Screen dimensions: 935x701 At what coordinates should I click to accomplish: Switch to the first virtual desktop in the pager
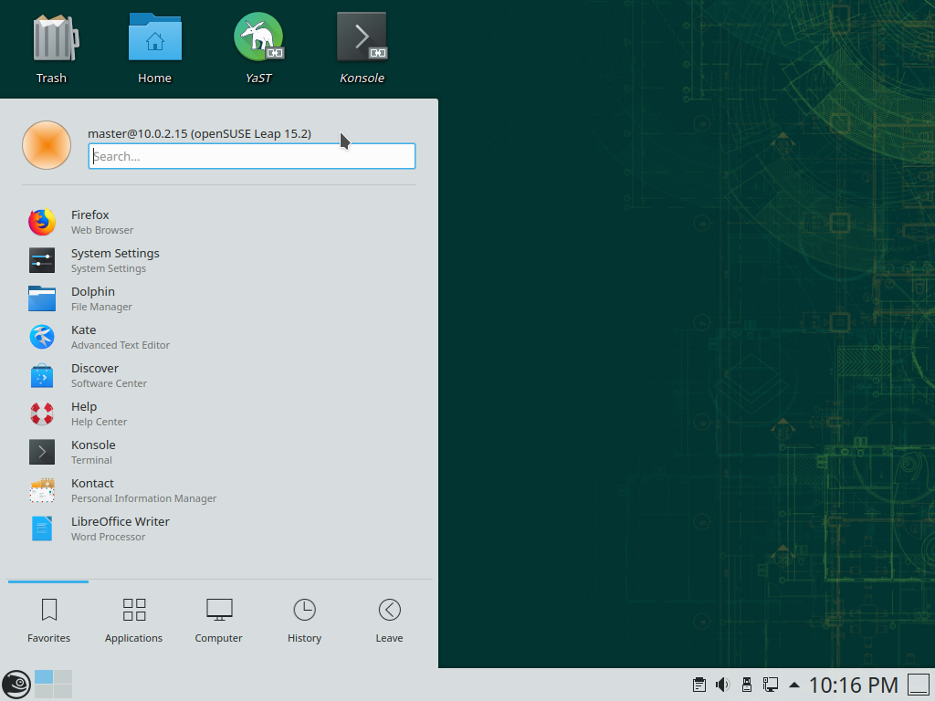pos(44,676)
